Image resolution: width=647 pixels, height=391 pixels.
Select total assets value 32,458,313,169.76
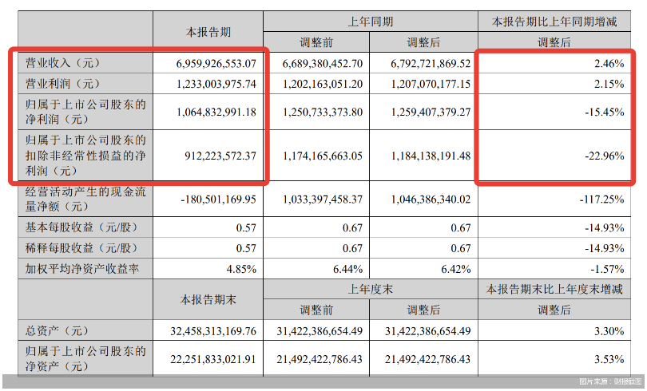(203, 330)
